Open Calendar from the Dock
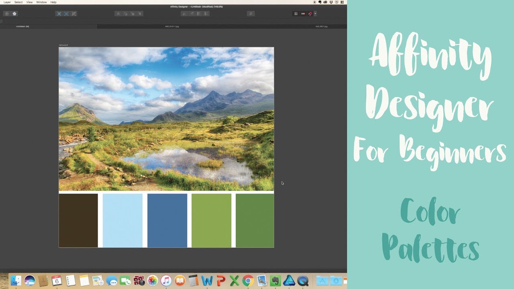The height and width of the screenshot is (289, 514). 57,281
